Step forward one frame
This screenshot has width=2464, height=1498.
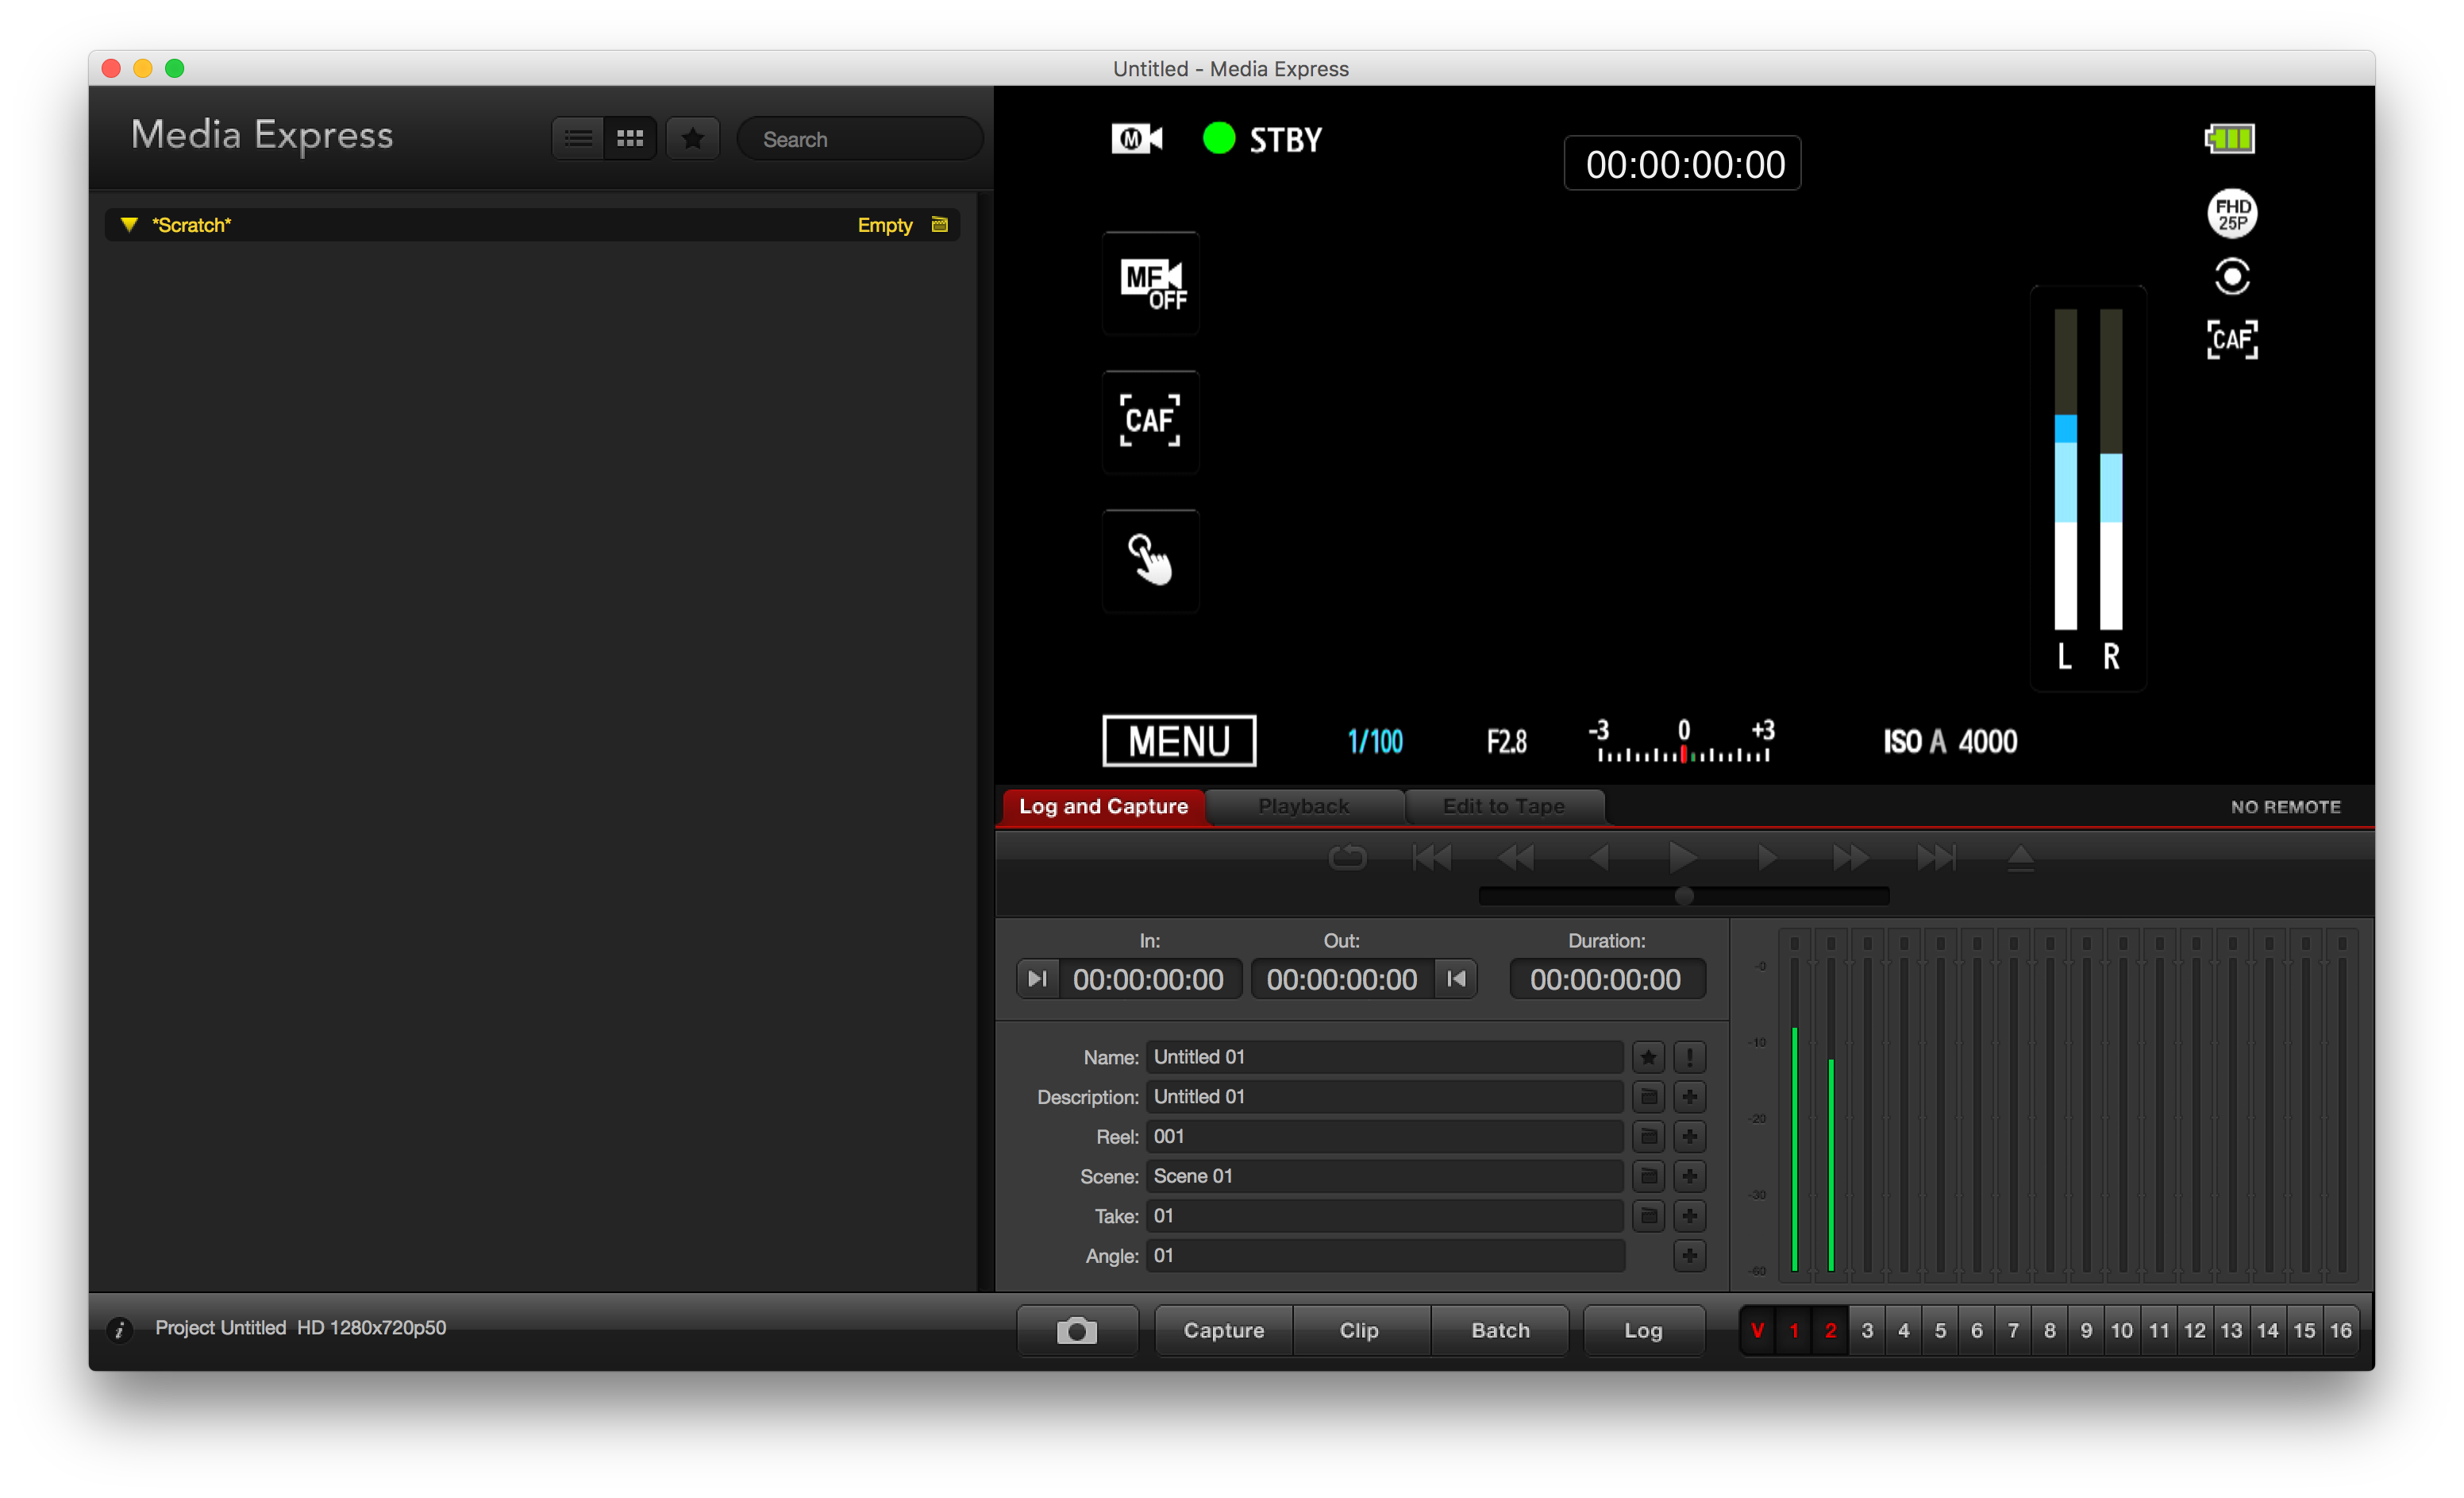click(1767, 858)
